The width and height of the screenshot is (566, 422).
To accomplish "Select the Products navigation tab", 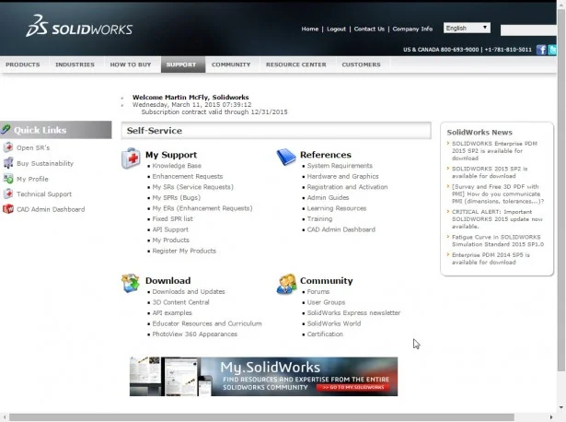I will pyautogui.click(x=23, y=64).
